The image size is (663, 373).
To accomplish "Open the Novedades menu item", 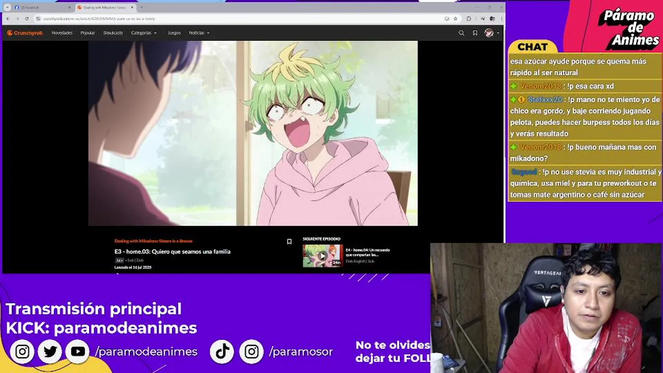I will (62, 33).
